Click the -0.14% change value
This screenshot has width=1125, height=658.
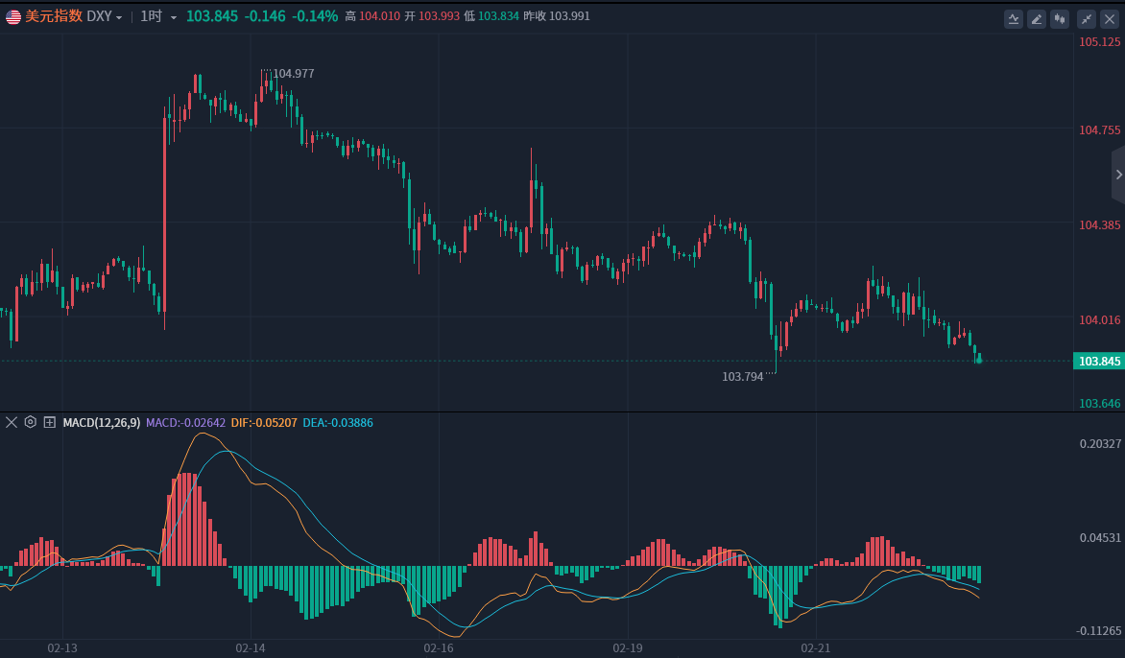coord(314,16)
